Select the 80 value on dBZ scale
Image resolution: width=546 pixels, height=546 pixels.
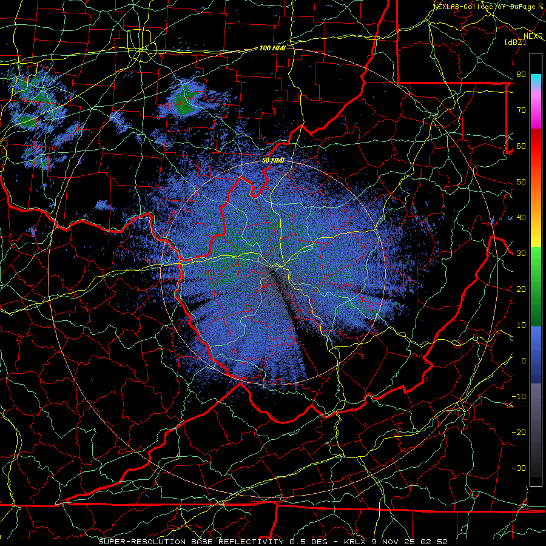tap(521, 75)
